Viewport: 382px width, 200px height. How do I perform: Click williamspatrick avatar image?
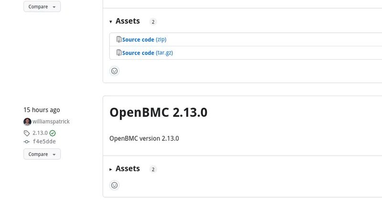27,122
